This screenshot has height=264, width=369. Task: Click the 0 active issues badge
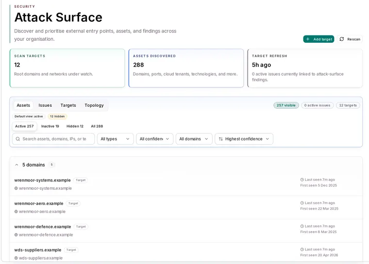tap(317, 105)
